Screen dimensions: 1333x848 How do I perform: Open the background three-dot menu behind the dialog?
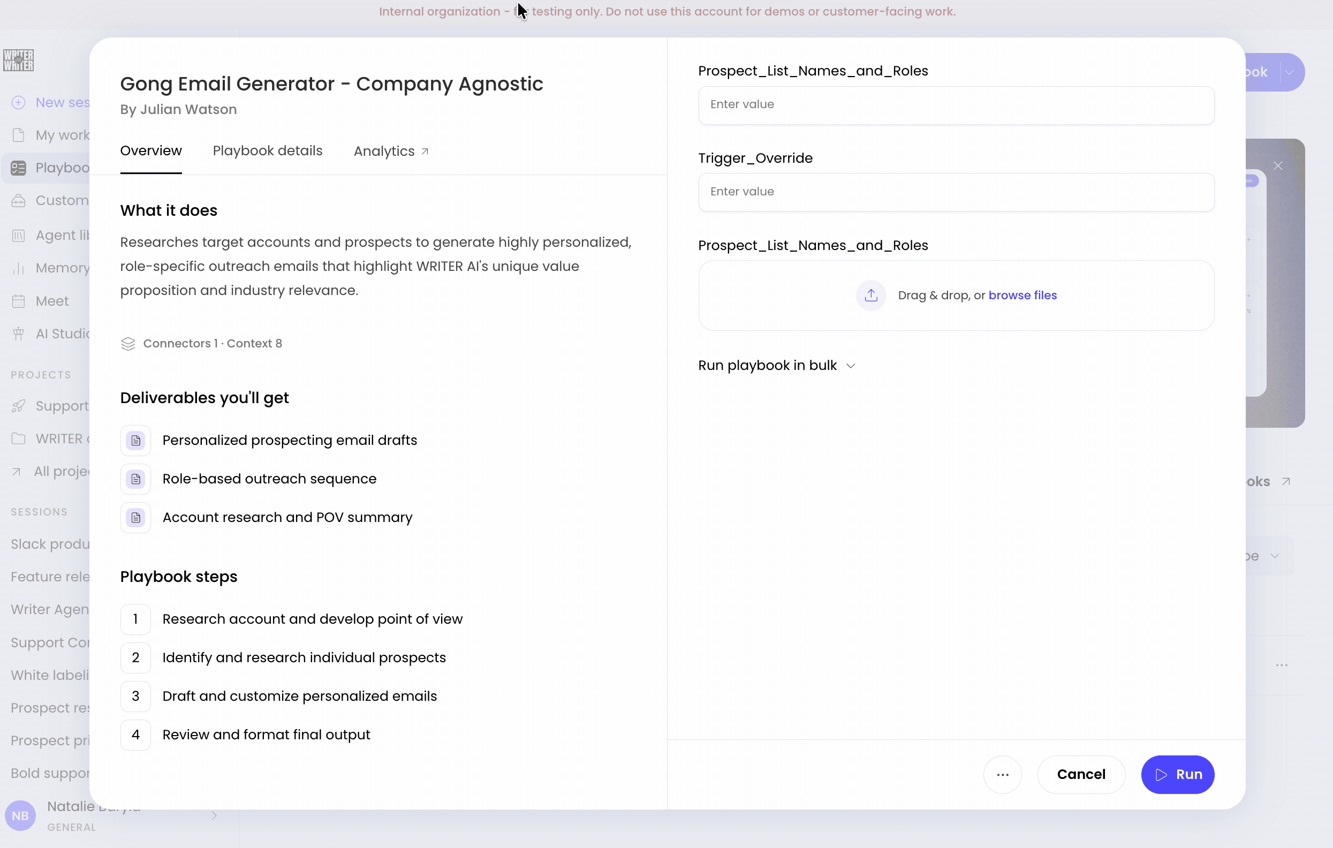pos(1282,665)
